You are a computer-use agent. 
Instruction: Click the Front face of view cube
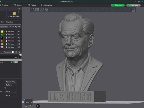(x=27, y=102)
